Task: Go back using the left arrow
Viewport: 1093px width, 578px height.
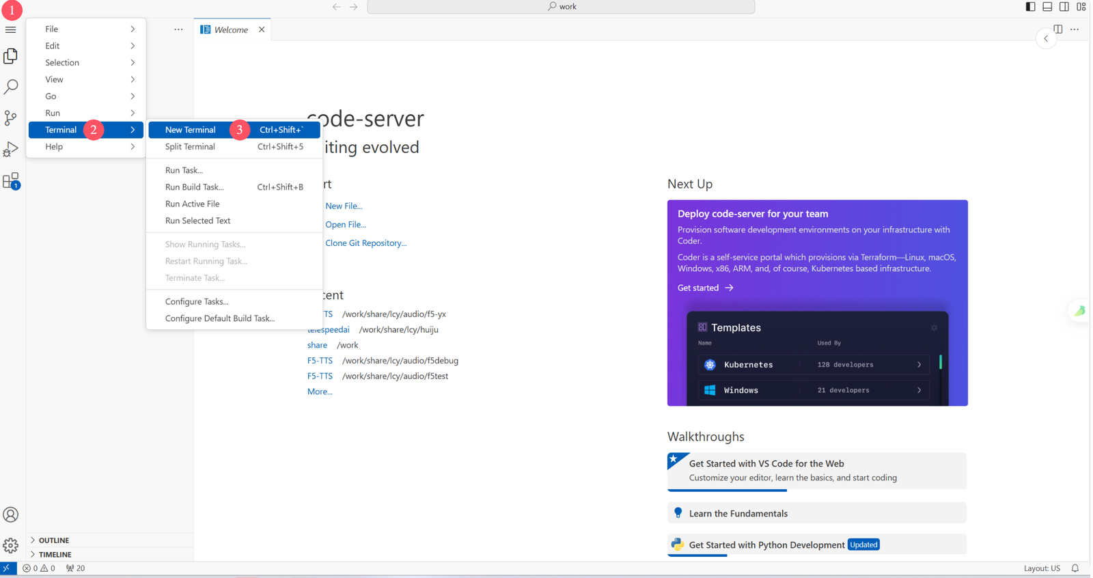Action: [337, 7]
